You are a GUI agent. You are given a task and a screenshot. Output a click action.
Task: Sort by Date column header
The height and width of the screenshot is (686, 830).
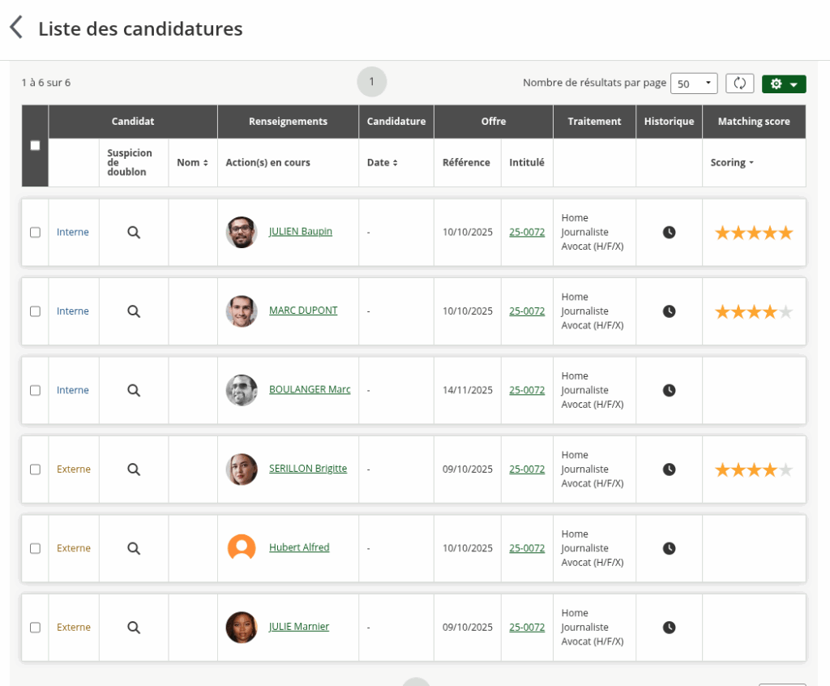click(x=382, y=163)
